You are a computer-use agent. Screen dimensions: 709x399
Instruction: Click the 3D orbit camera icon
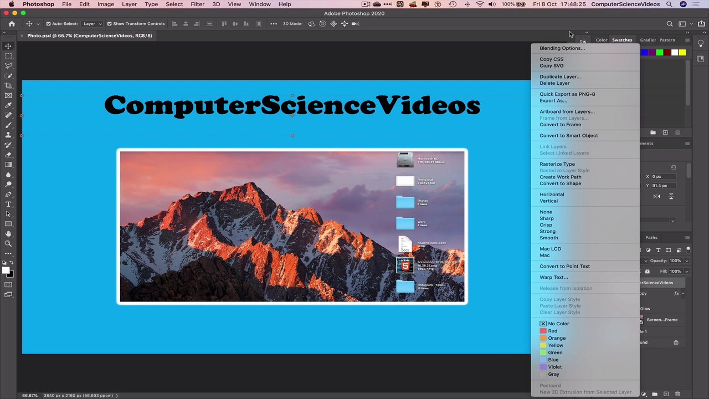pyautogui.click(x=311, y=24)
